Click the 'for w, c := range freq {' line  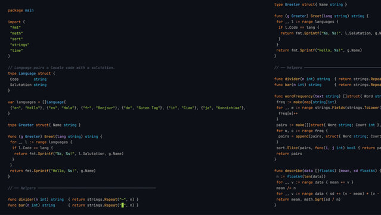click(x=302, y=131)
